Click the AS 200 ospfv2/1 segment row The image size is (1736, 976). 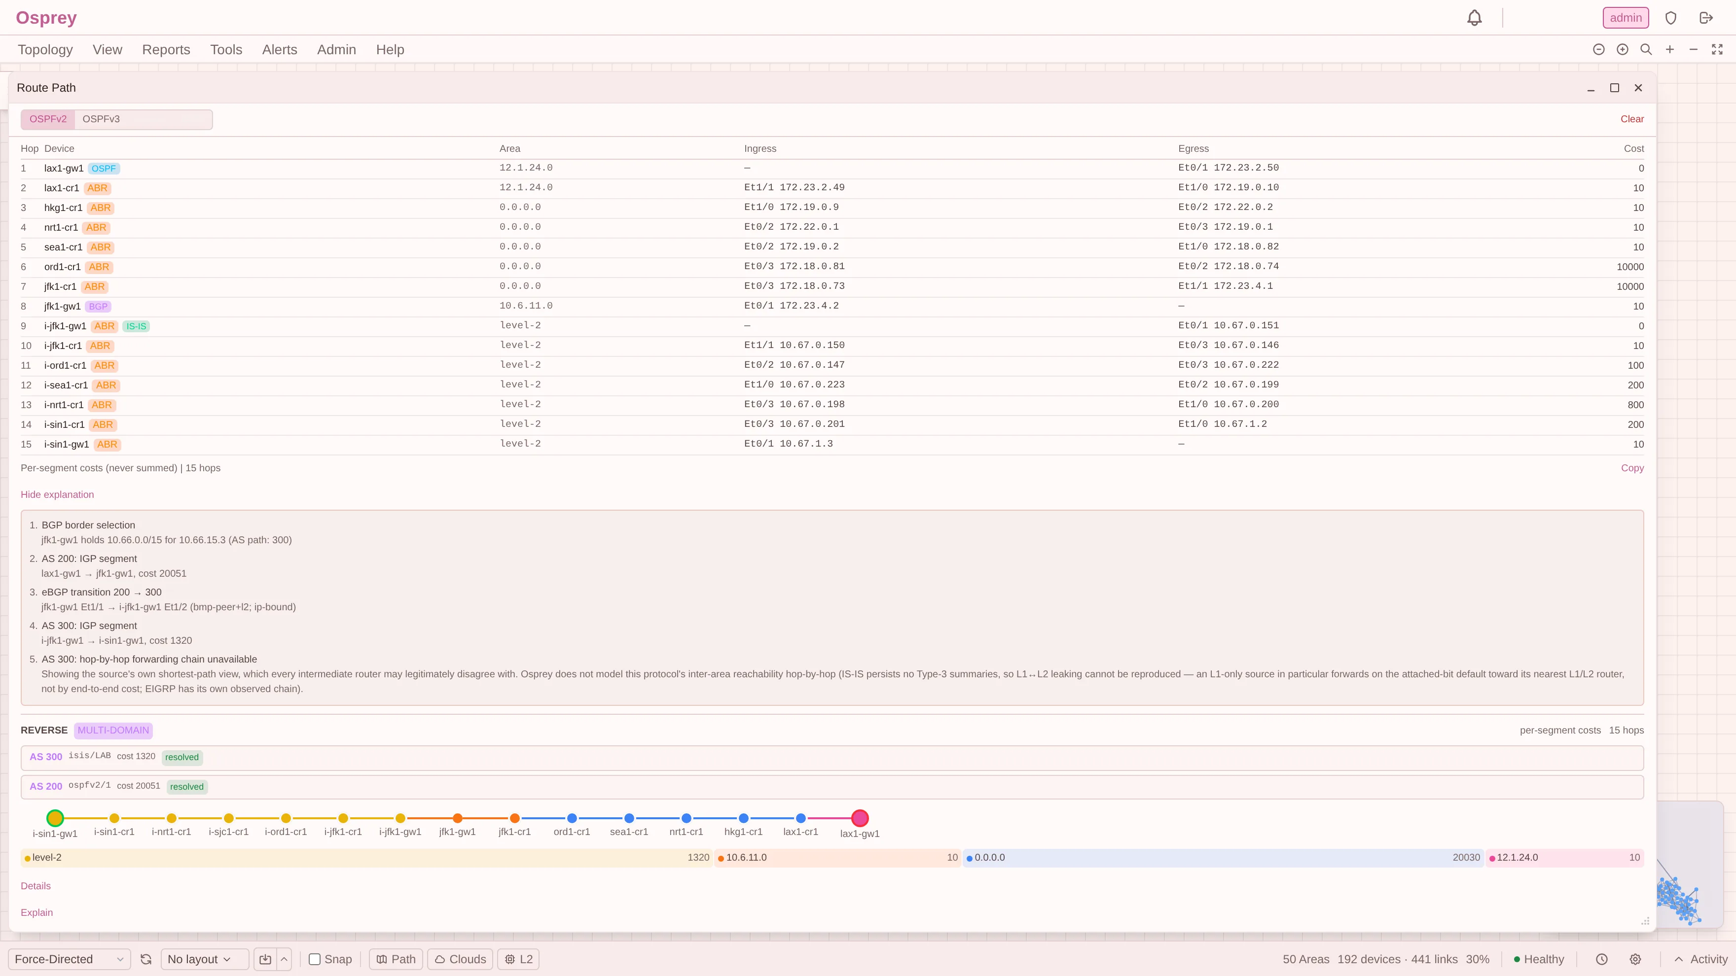coord(832,787)
